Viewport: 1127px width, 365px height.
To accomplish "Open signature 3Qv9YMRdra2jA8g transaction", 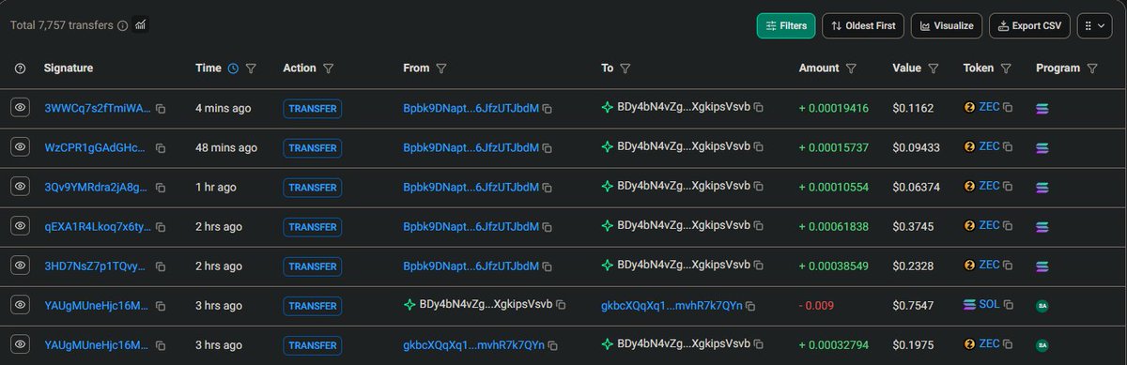I will (97, 188).
